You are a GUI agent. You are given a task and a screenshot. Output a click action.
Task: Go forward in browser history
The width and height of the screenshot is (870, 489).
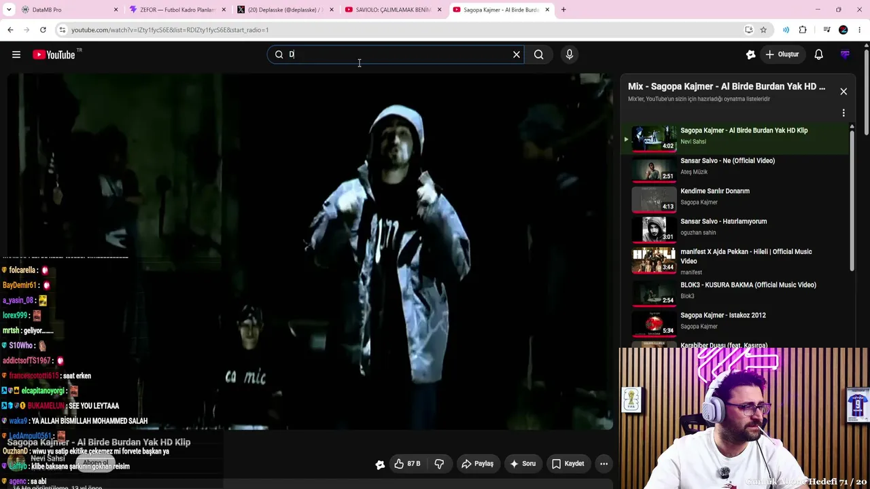click(x=27, y=30)
